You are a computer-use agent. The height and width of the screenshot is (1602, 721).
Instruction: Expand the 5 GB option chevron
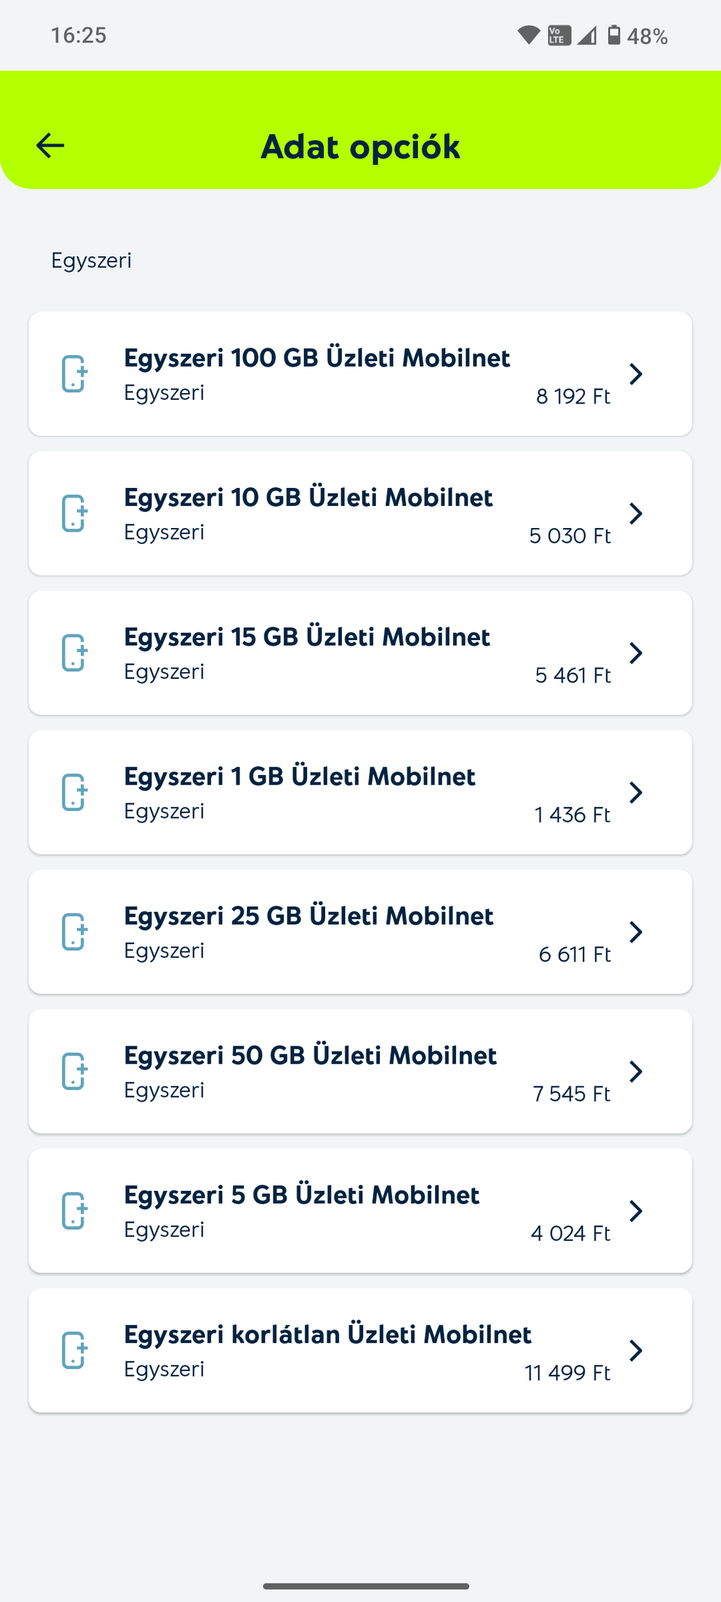tap(636, 1211)
